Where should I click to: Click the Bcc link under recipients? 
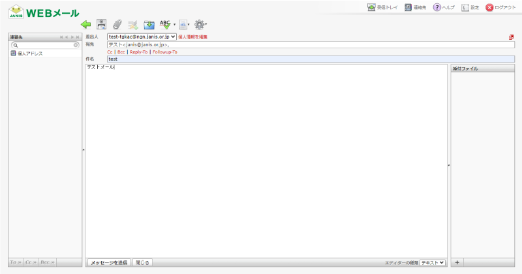tap(121, 52)
